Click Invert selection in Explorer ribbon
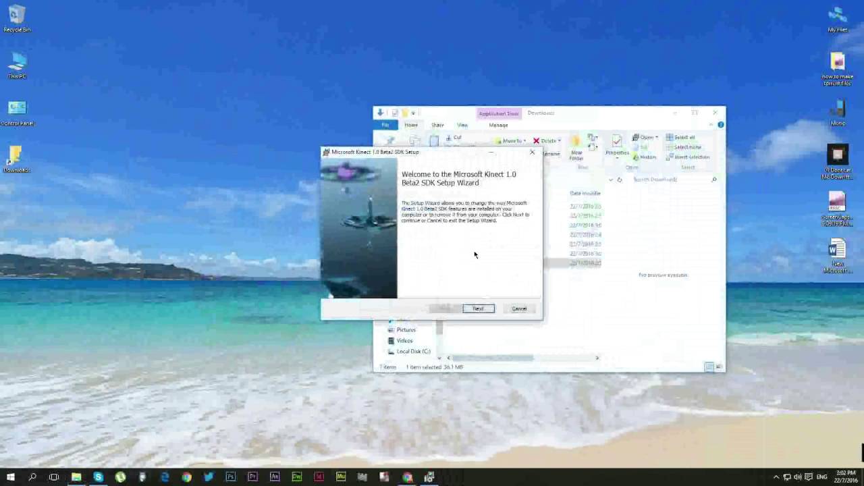The image size is (864, 486). coord(688,157)
